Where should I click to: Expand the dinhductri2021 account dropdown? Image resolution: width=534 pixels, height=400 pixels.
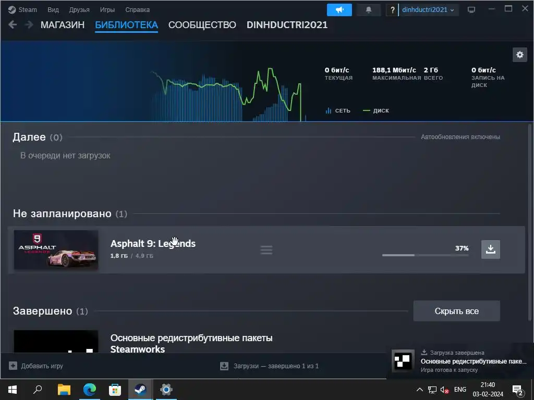pos(428,10)
